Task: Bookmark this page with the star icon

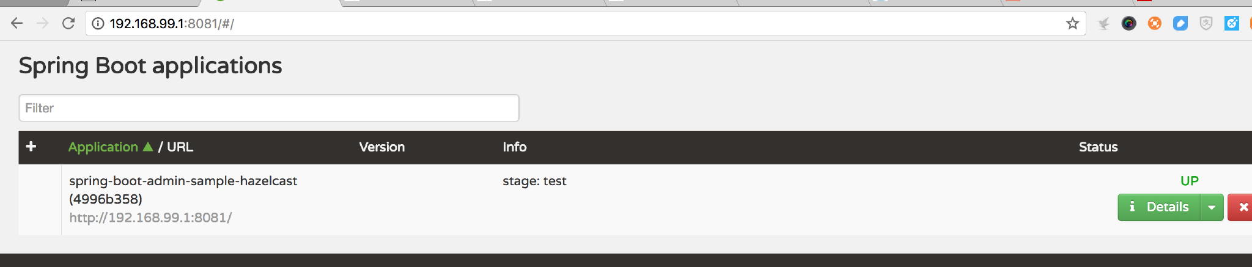Action: 1072,24
